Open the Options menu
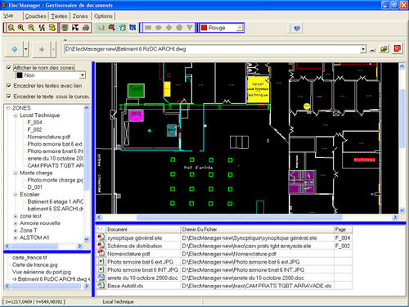 pyautogui.click(x=103, y=16)
